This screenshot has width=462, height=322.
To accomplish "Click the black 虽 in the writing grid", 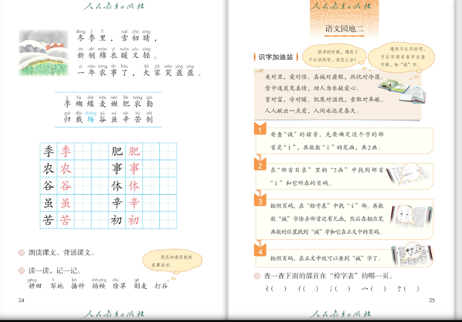I will coord(49,203).
